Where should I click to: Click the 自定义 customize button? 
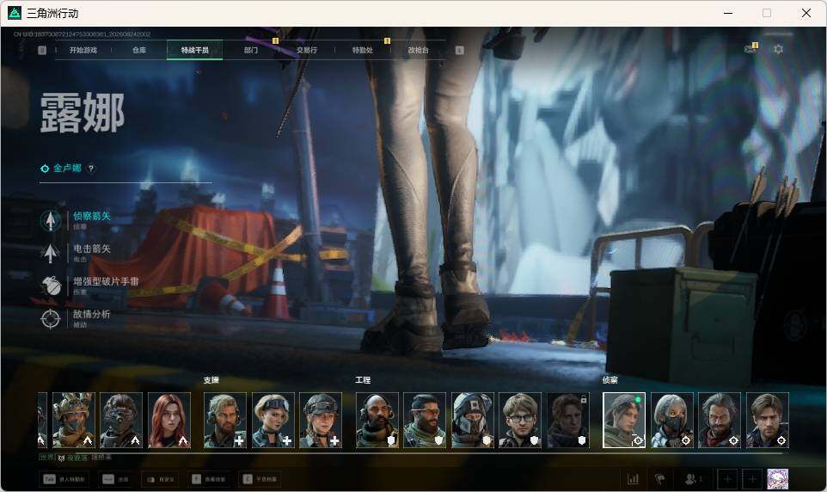click(160, 479)
